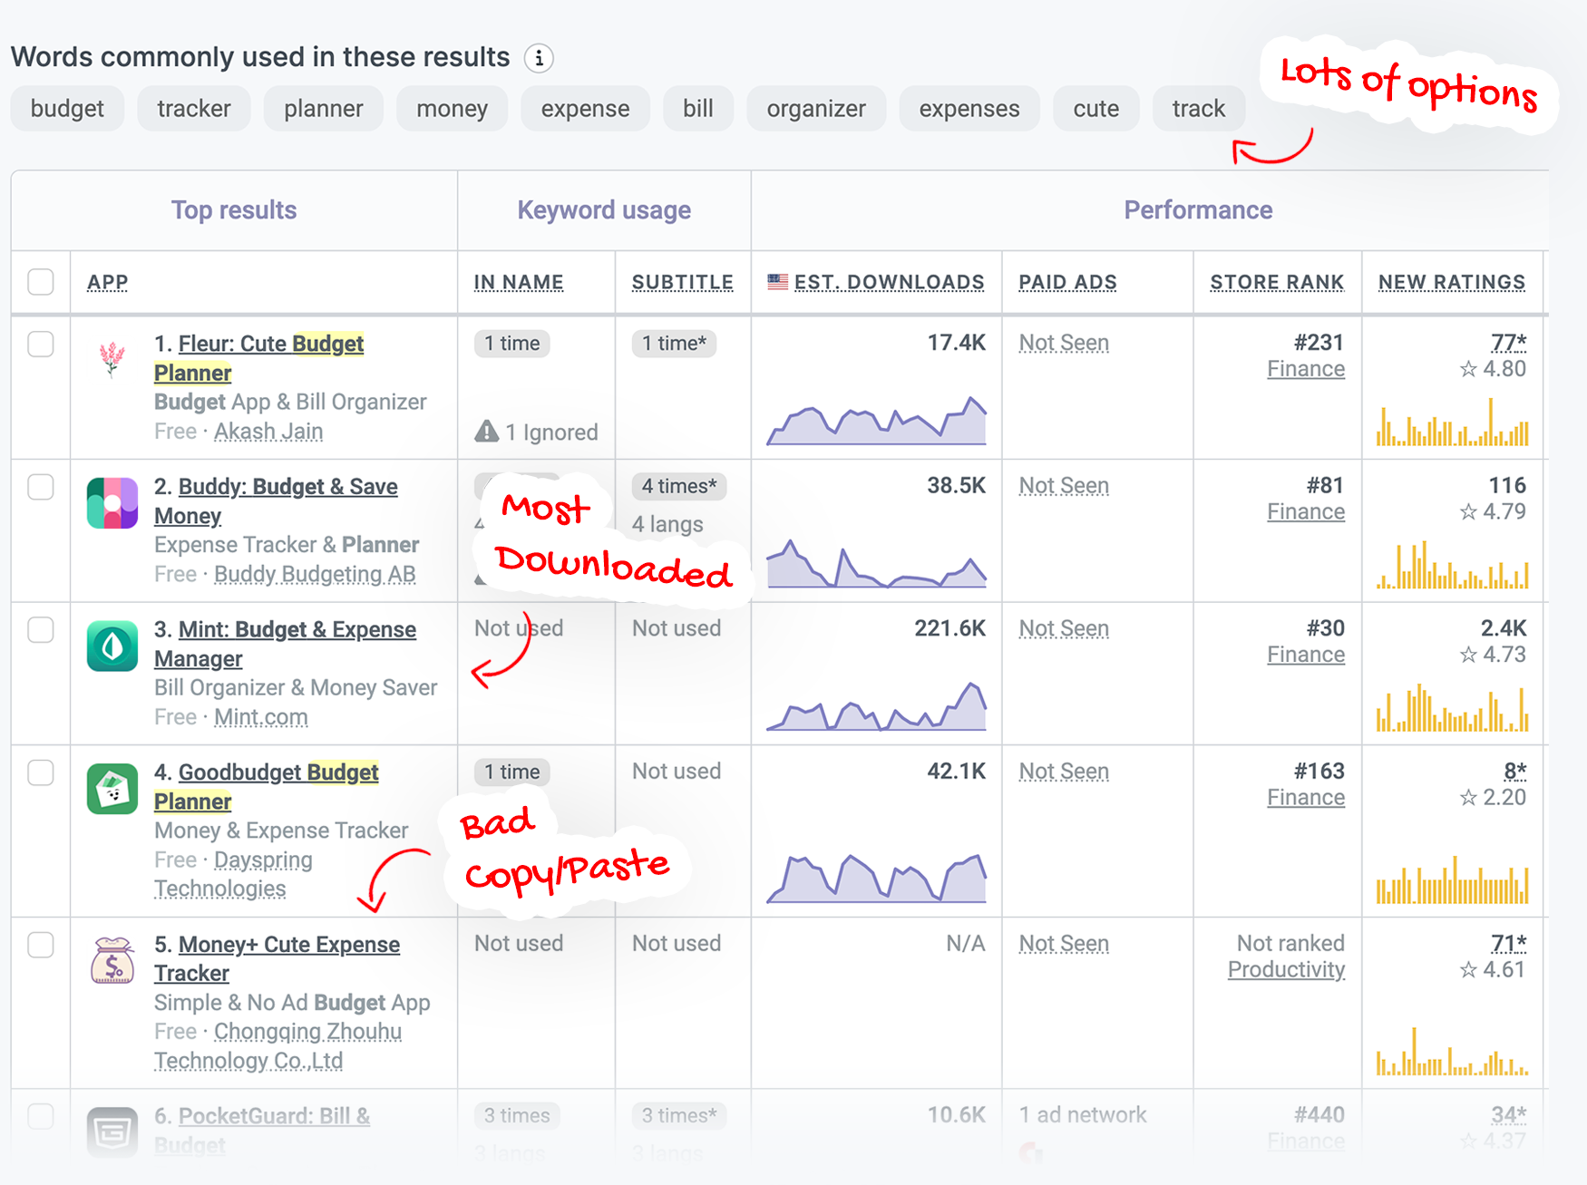
Task: Check the box for Mint: Budget & Expense Manager
Action: pyautogui.click(x=41, y=630)
